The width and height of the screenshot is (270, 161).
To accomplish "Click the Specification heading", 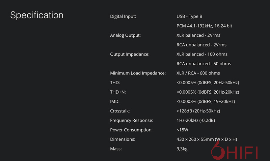I will [37, 15].
